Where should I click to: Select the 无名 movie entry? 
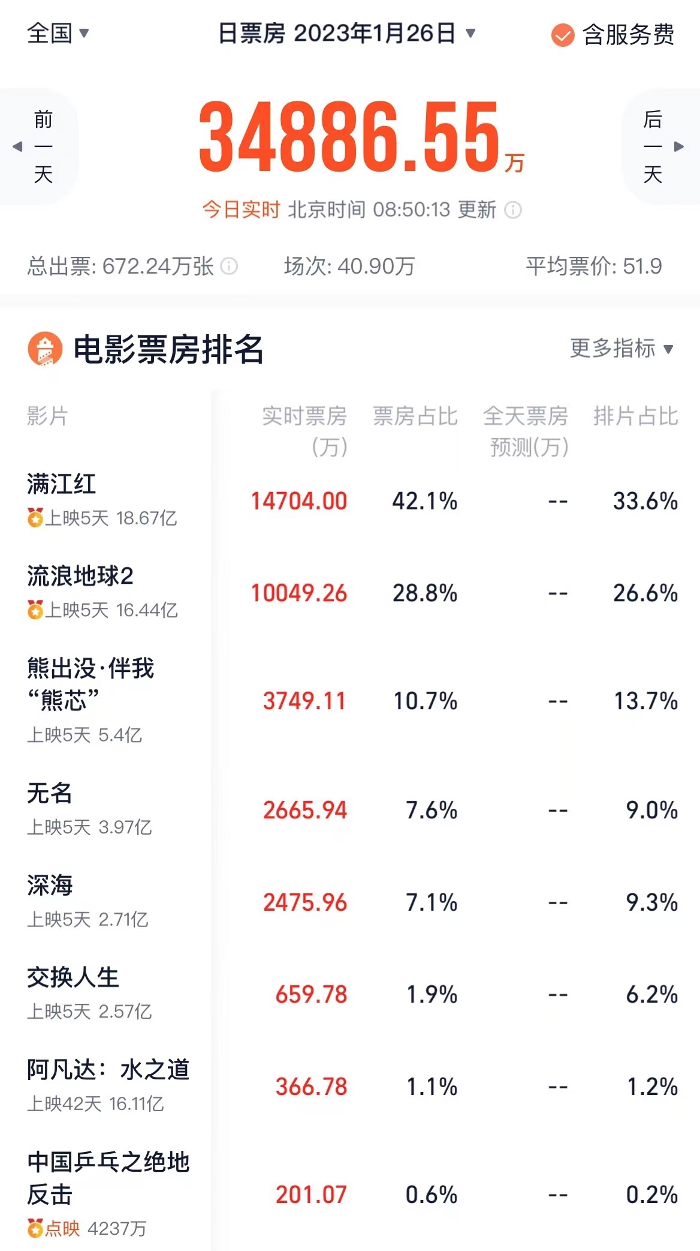click(x=49, y=794)
